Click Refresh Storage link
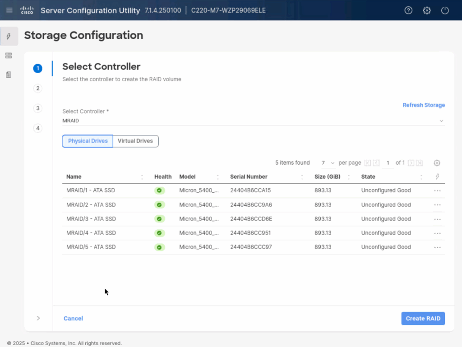462x347 pixels. 424,105
